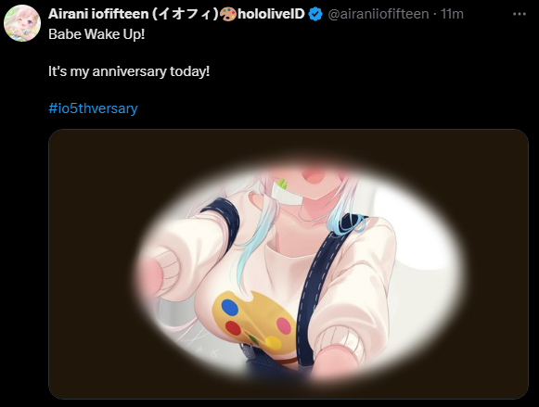Click the It's my anniversary today! line
Screen dimensions: 539x407
[x=129, y=71]
